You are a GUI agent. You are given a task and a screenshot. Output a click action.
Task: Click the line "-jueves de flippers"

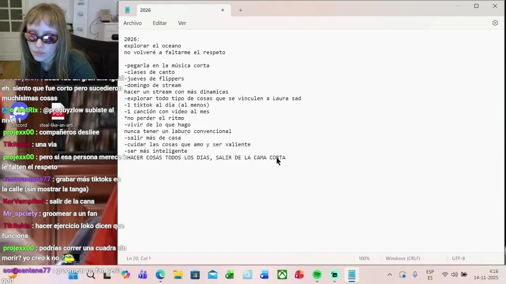[x=154, y=79]
